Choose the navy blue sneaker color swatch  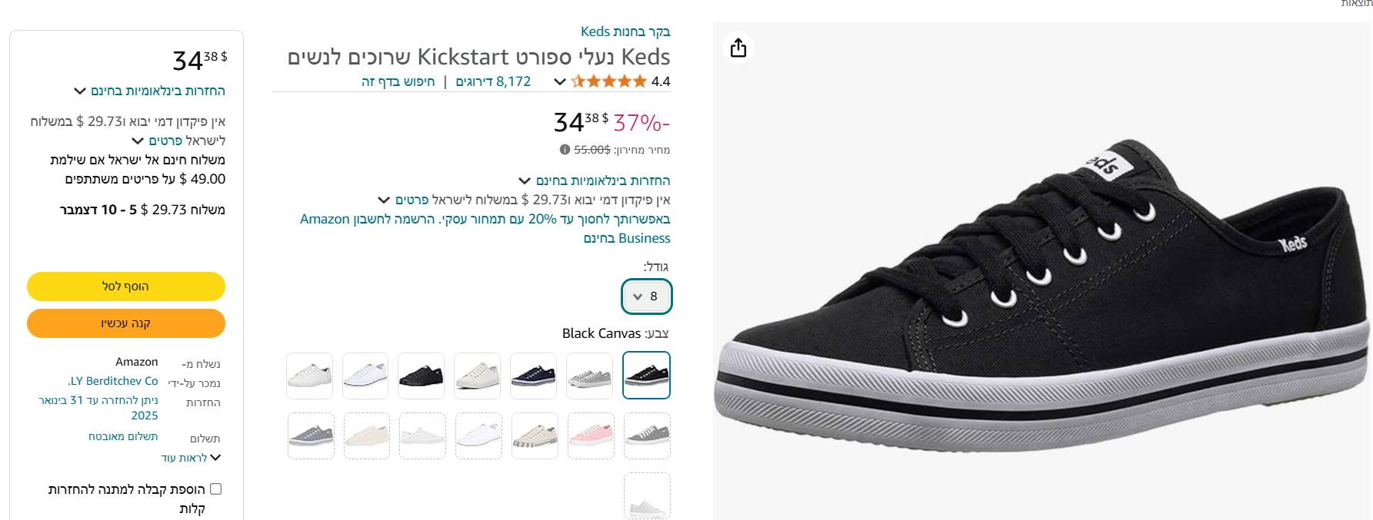(534, 376)
